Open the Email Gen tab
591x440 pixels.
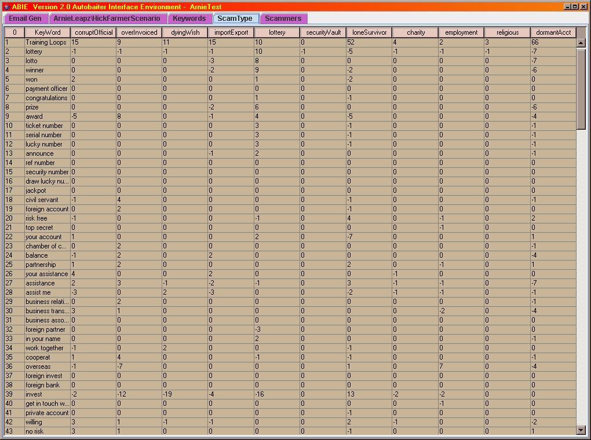click(25, 19)
